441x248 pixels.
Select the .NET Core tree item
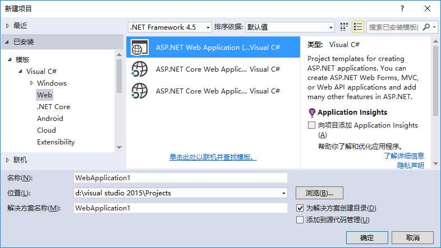point(53,106)
